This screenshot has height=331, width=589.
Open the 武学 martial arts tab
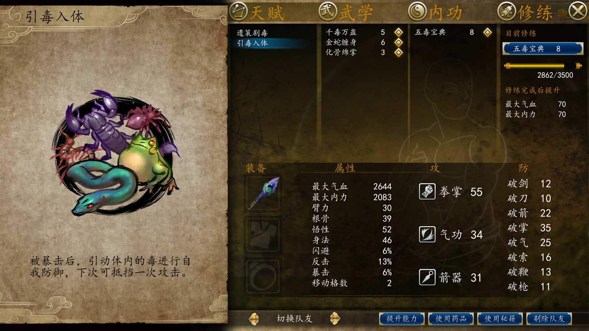[x=346, y=12]
